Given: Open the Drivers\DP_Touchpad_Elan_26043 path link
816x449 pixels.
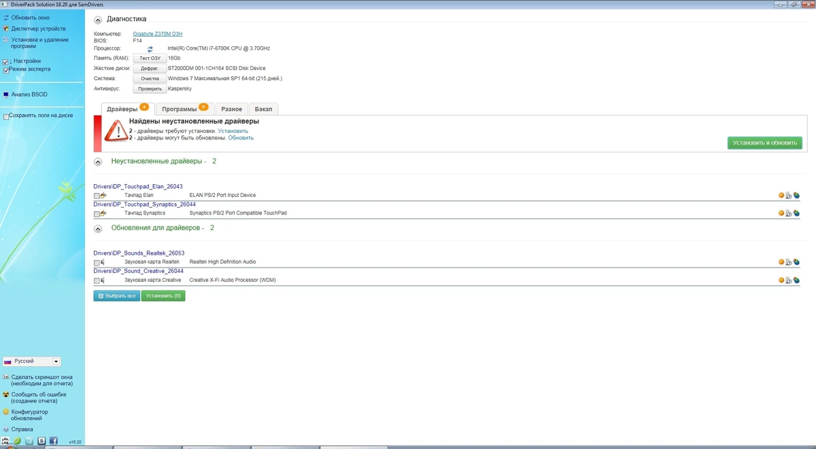Looking at the screenshot, I should 138,186.
